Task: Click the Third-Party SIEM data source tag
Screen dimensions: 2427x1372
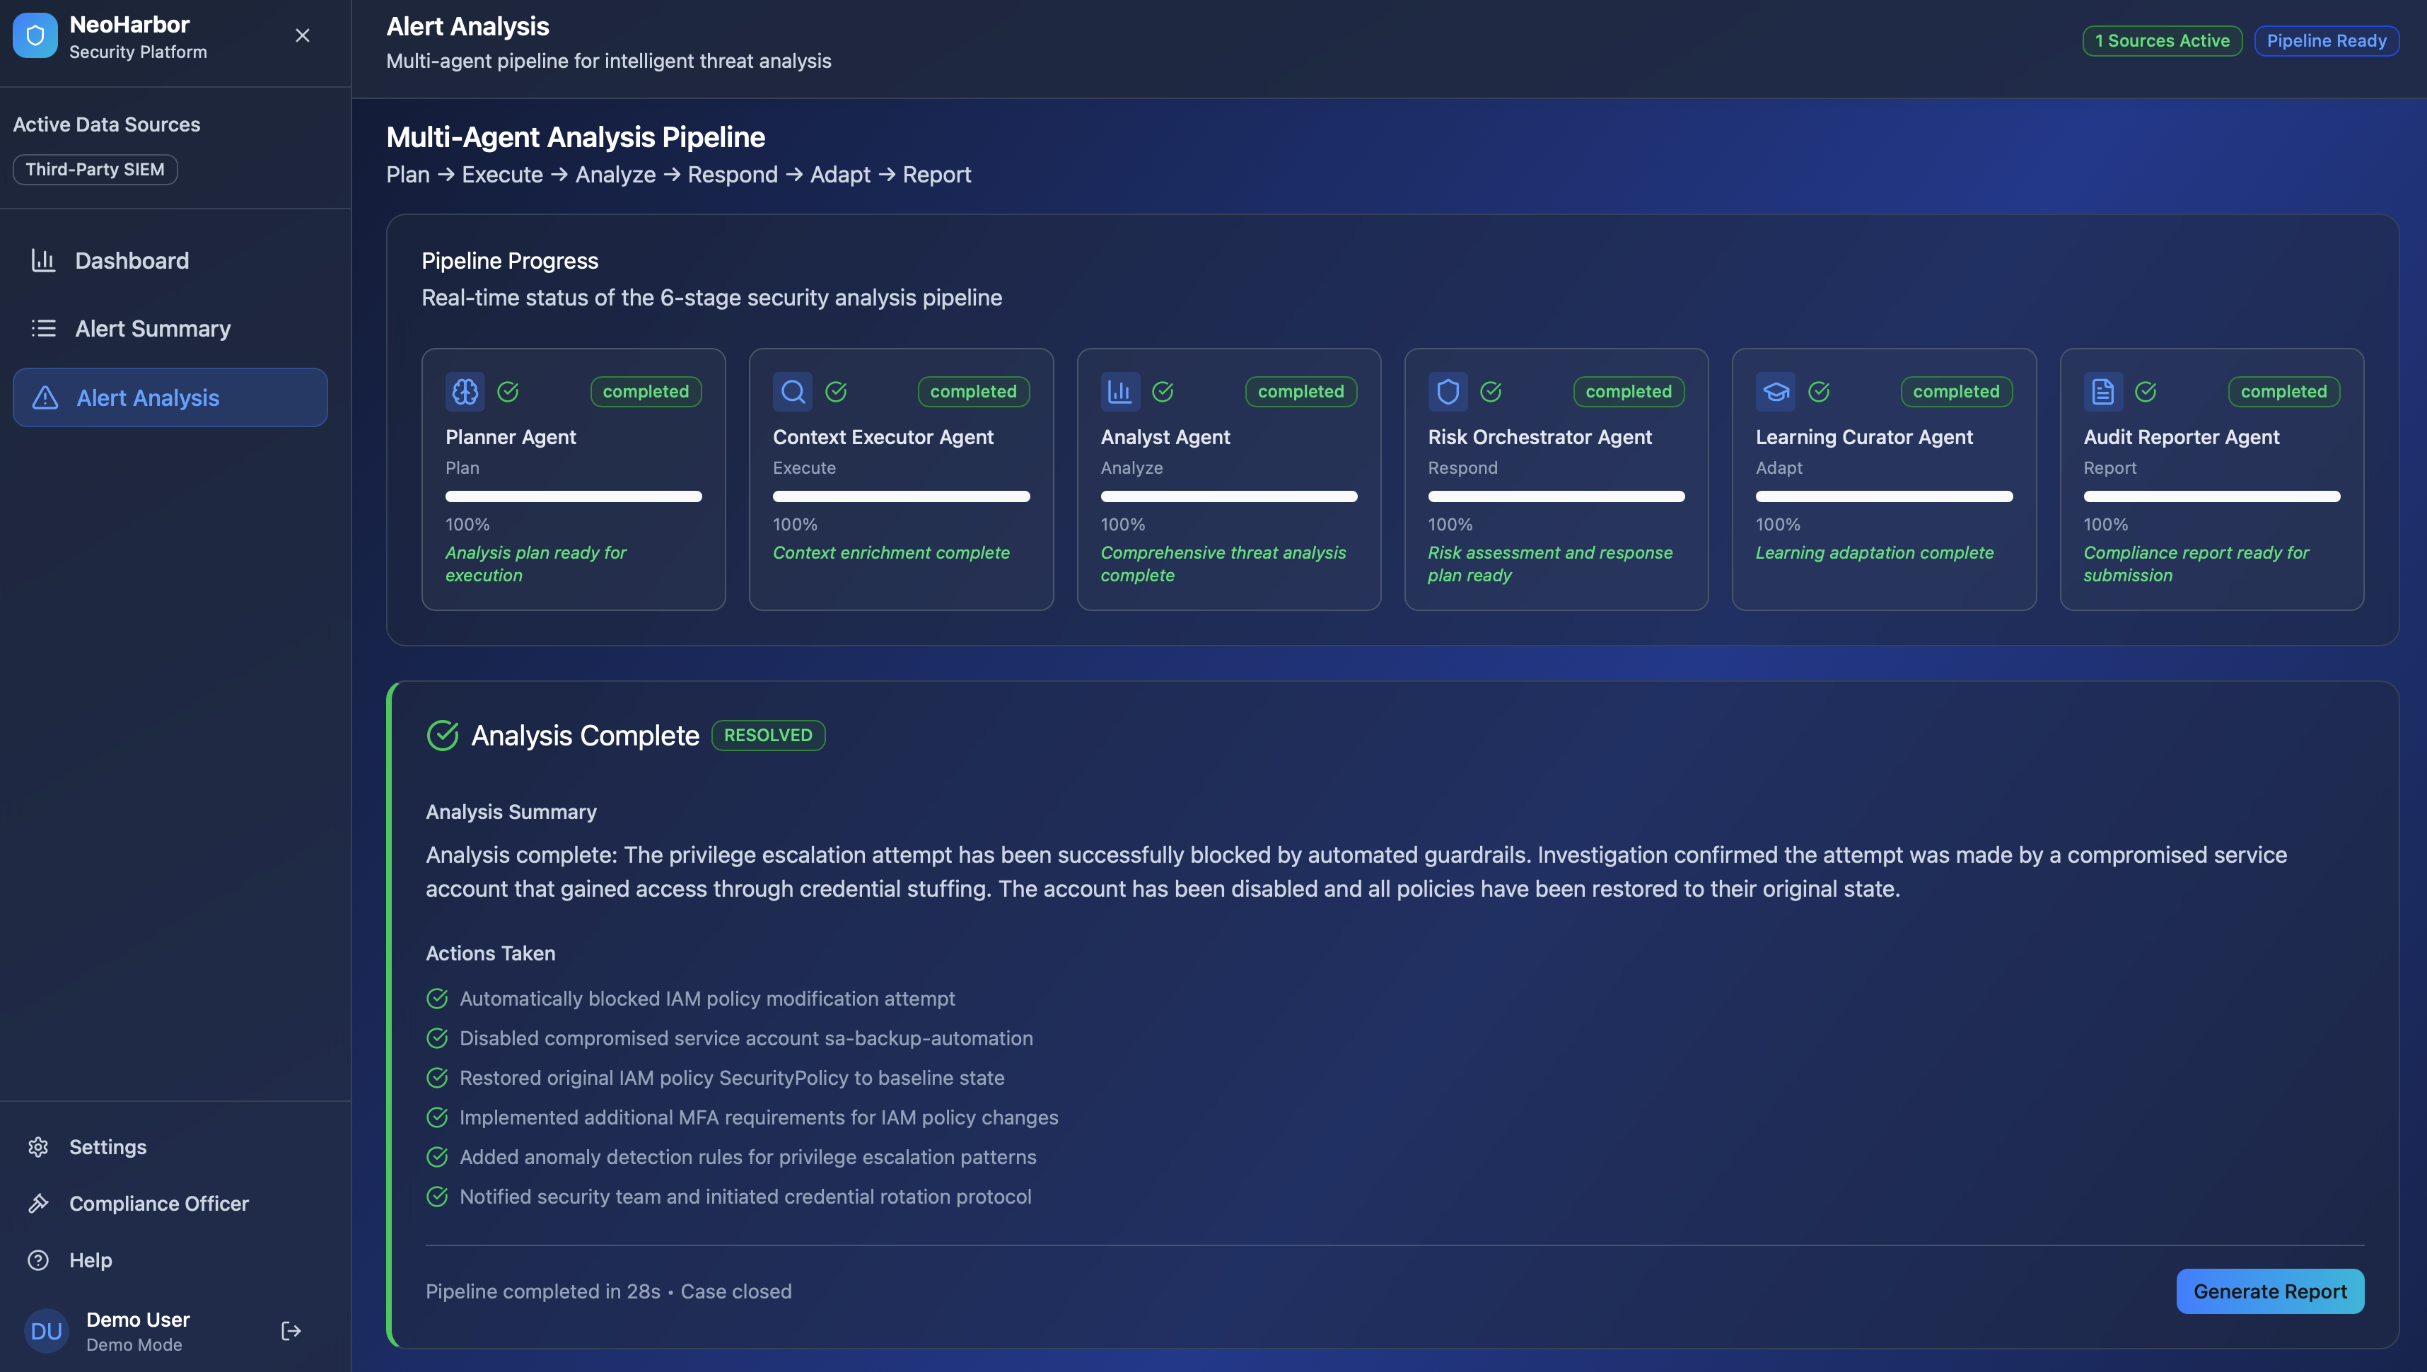Action: pyautogui.click(x=95, y=170)
